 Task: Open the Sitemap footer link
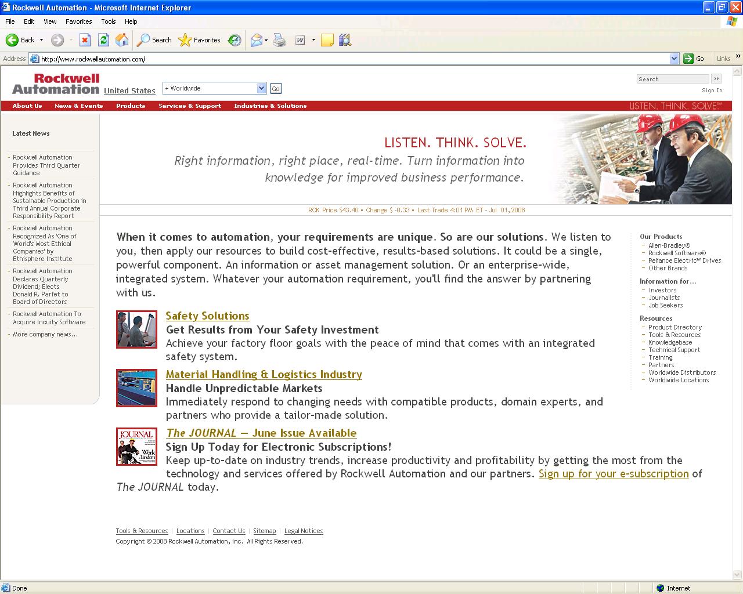(265, 531)
